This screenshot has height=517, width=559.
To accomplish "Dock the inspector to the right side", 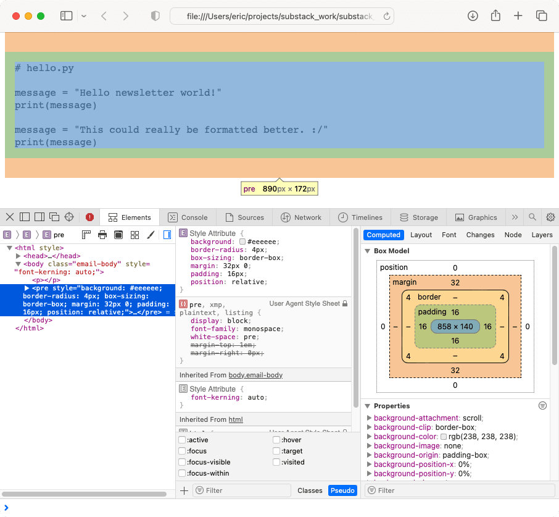I will pos(39,217).
